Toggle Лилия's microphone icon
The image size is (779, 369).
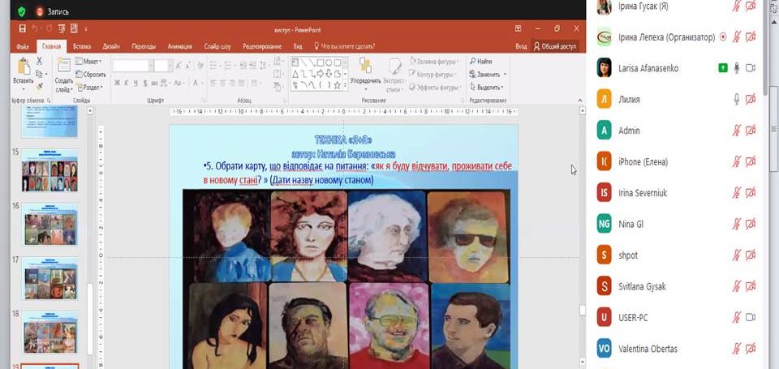pyautogui.click(x=737, y=99)
